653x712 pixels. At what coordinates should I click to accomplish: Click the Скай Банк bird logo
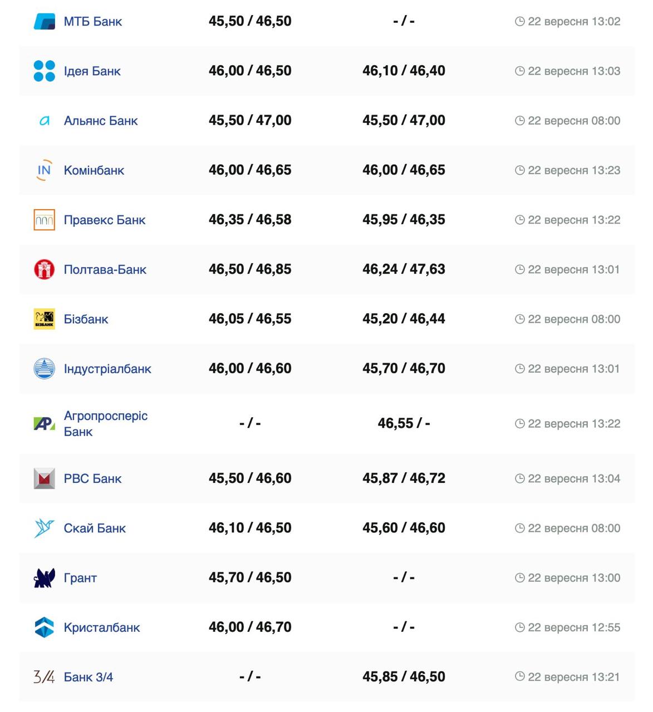click(x=45, y=528)
